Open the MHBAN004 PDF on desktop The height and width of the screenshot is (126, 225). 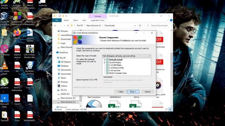[30, 117]
